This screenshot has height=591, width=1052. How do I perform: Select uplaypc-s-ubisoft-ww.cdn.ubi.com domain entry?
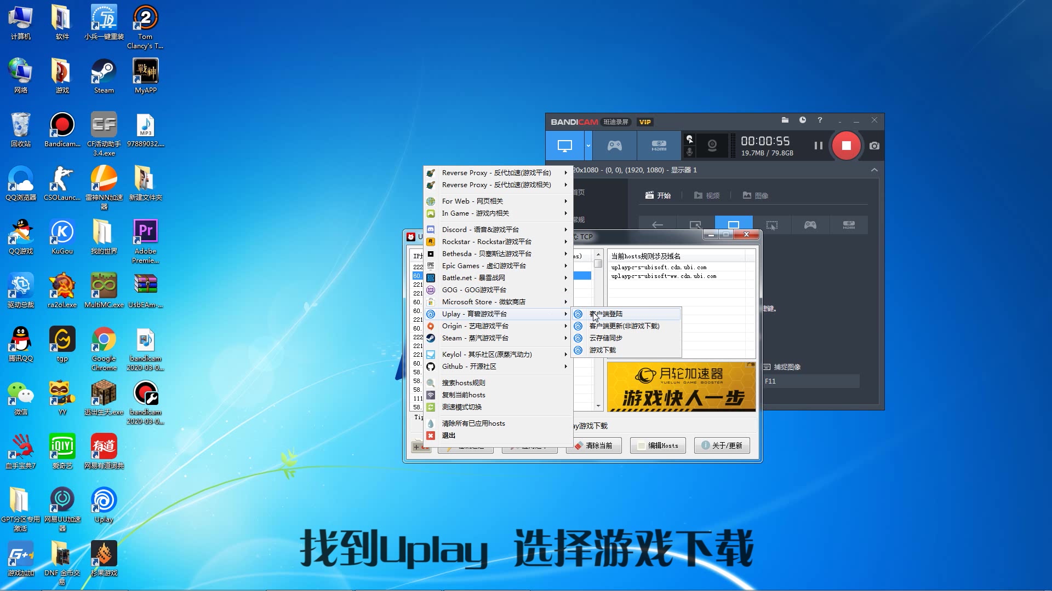coord(664,276)
